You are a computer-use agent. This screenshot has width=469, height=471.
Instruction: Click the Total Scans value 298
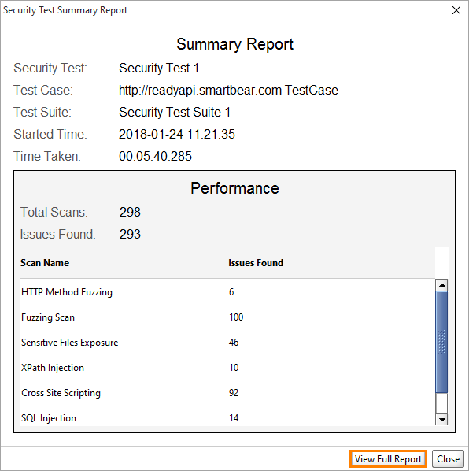click(x=130, y=212)
